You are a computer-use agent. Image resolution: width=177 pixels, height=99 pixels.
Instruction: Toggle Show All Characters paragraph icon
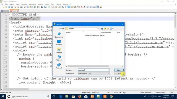[x=66, y=7]
